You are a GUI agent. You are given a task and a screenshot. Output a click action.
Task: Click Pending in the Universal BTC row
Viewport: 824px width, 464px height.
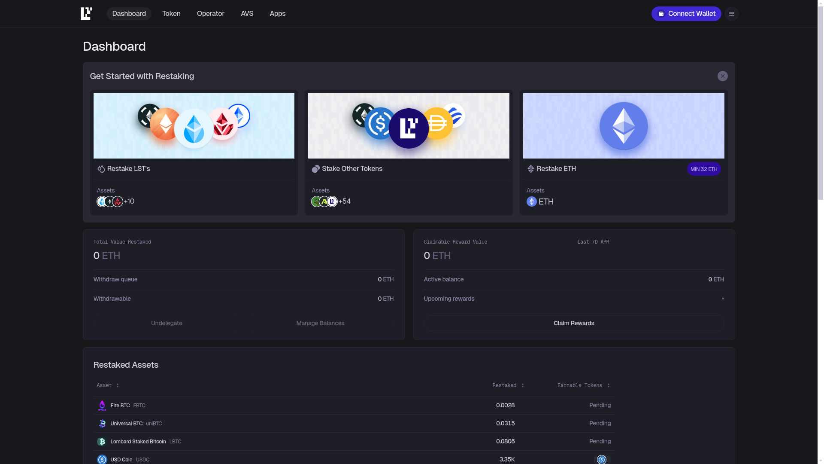click(600, 424)
